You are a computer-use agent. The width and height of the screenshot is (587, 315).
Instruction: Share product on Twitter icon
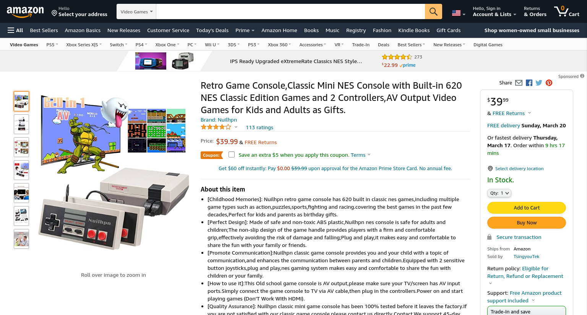point(539,83)
